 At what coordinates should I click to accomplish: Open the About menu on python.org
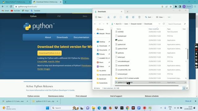pos(48,37)
